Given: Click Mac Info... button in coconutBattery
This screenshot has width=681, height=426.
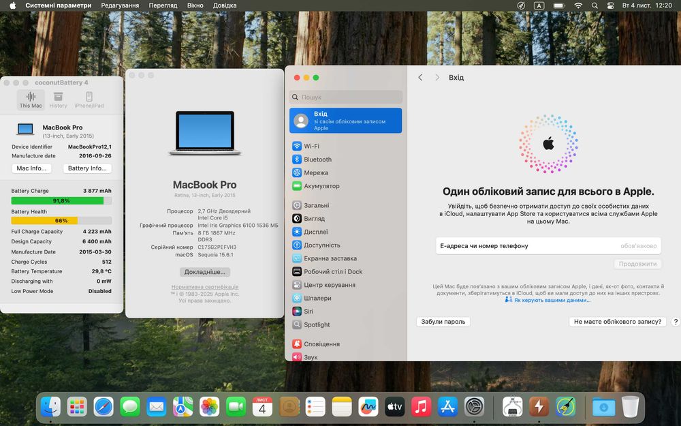Looking at the screenshot, I should pos(32,168).
